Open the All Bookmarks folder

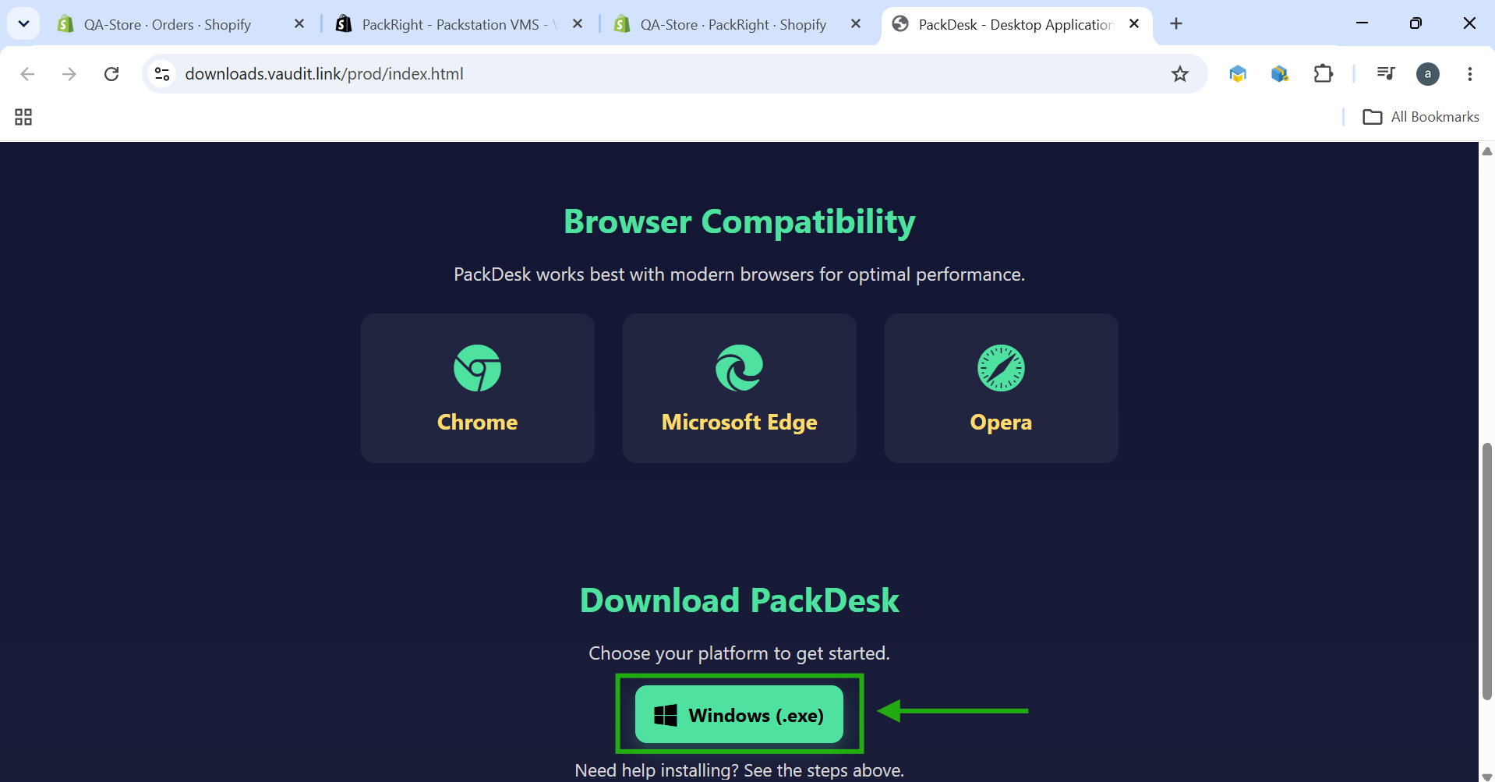1421,117
